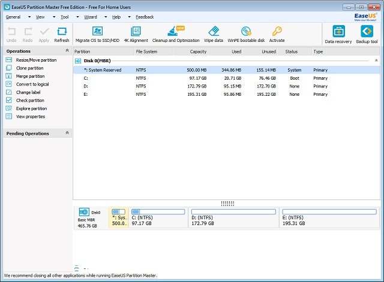Collapse the Disk 0(MBR) group

(376, 60)
